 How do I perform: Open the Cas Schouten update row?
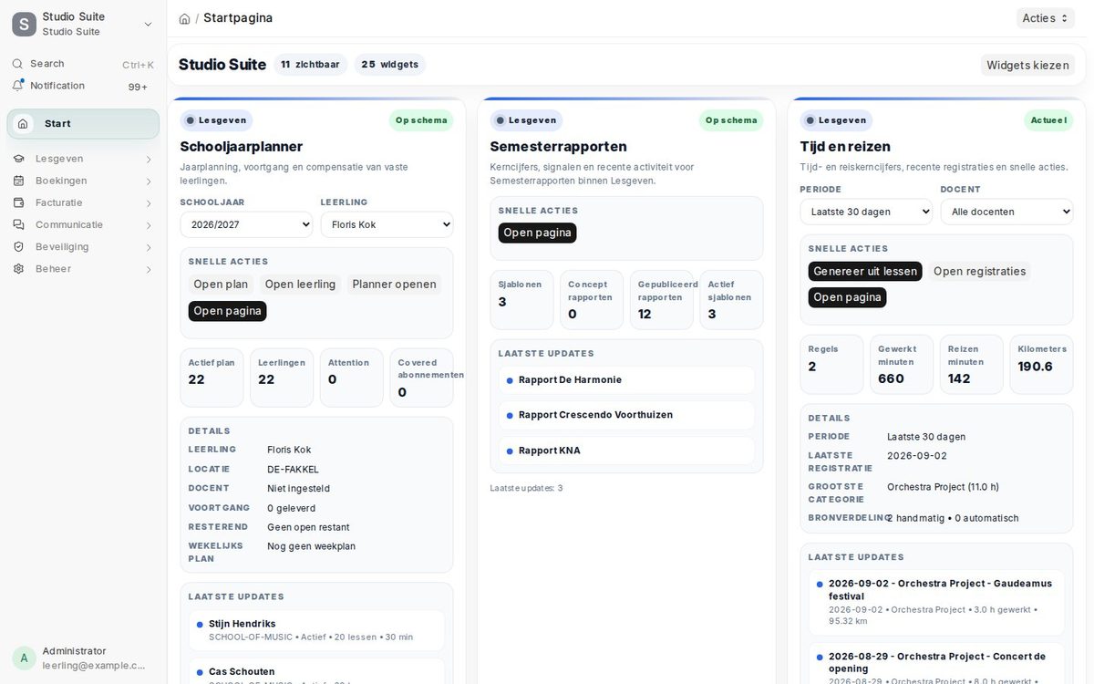[x=316, y=672]
